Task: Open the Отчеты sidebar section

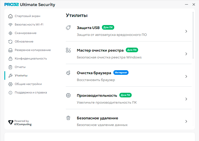Action: pyautogui.click(x=20, y=67)
